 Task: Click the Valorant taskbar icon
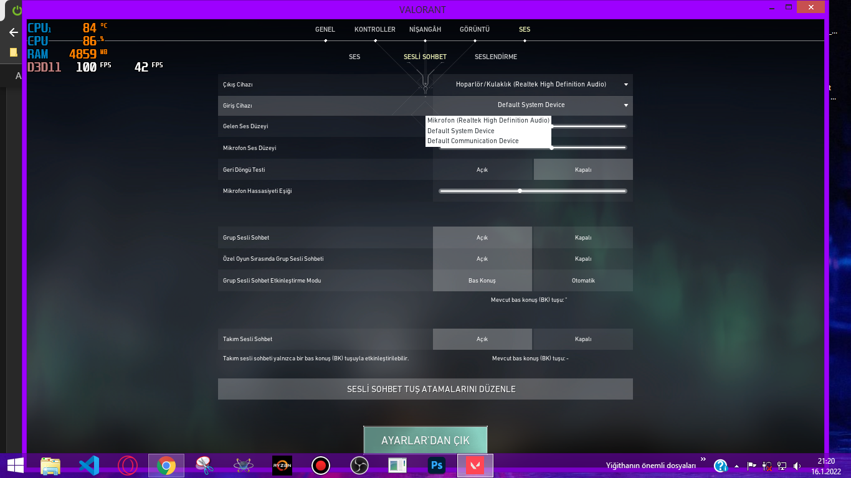pyautogui.click(x=475, y=466)
